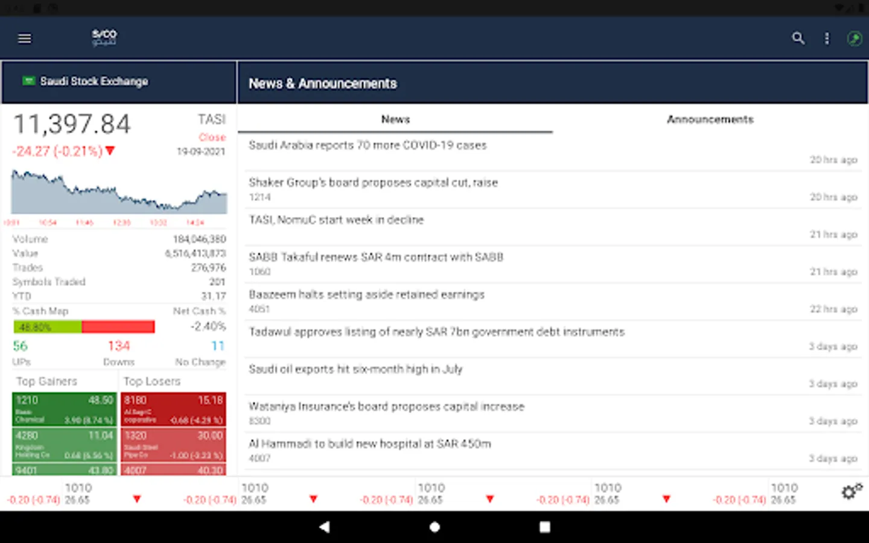Click the search magnifier icon
The width and height of the screenshot is (869, 543).
pos(798,39)
